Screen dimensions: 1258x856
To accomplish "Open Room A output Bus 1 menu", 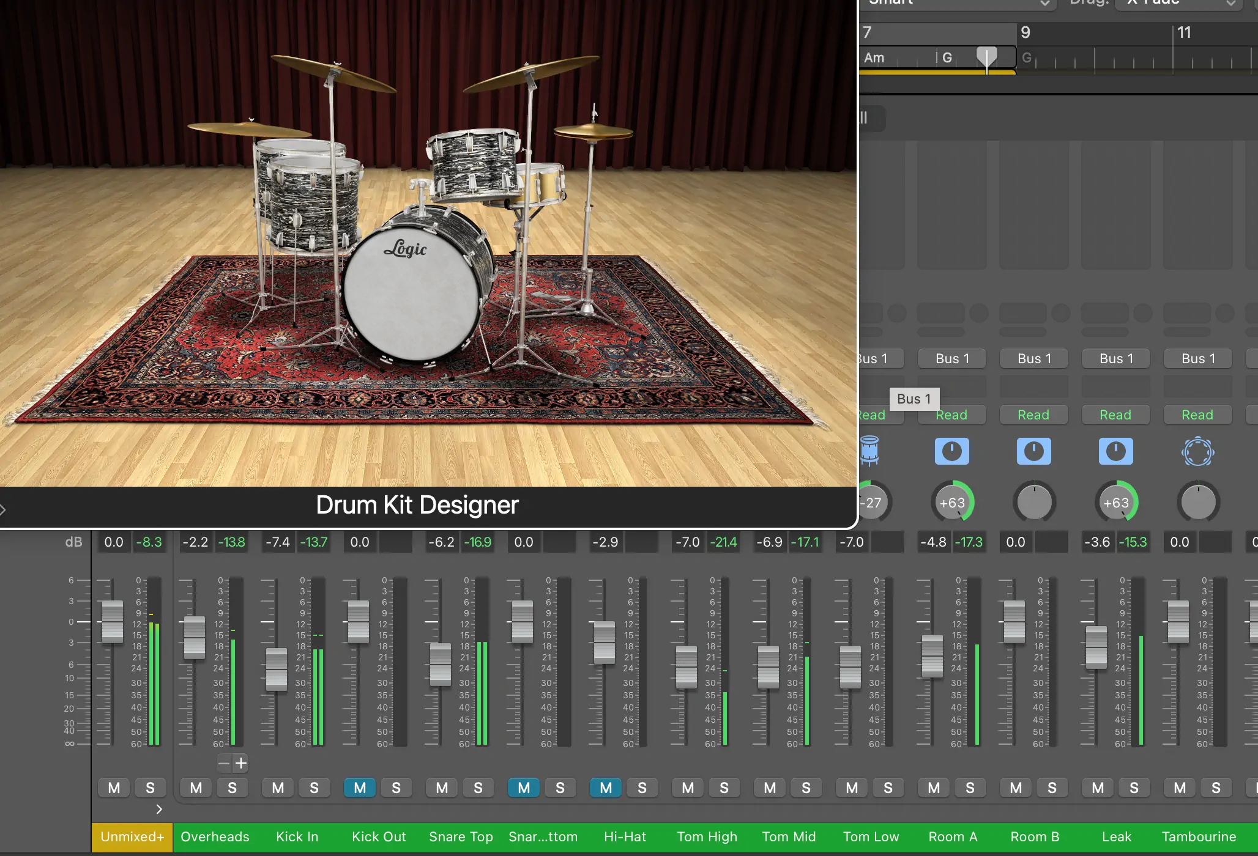I will coord(952,358).
